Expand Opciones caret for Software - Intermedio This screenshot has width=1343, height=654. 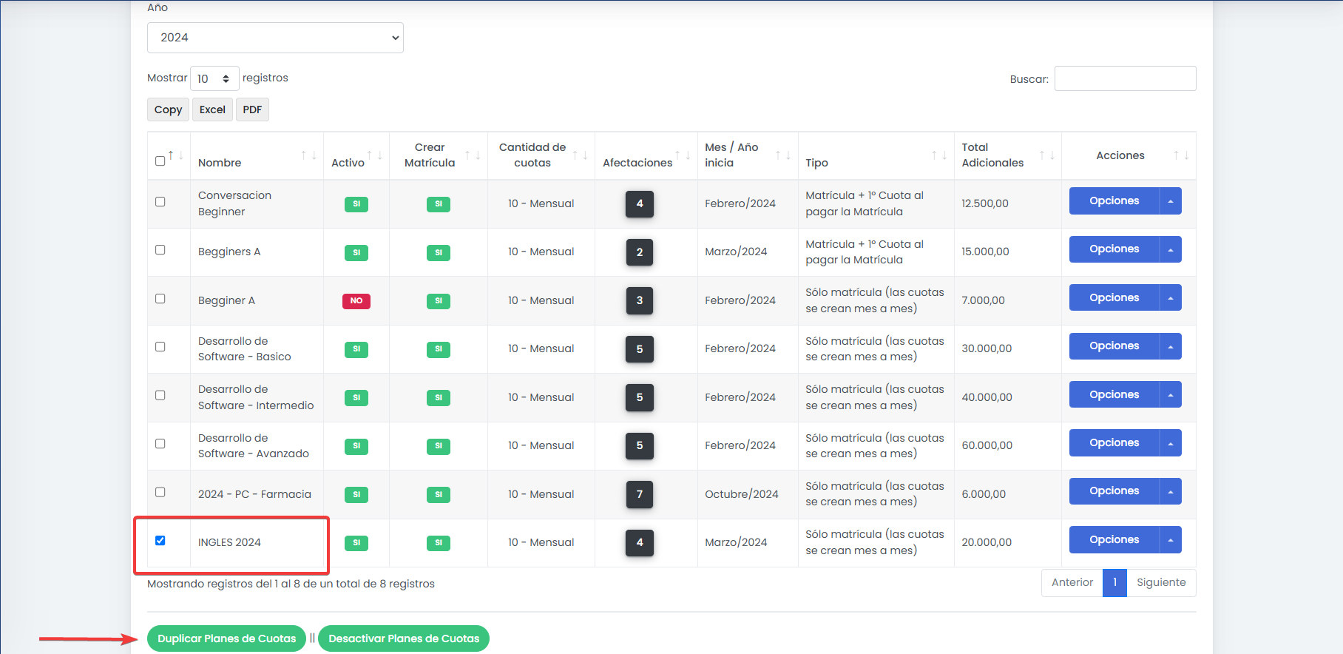coord(1171,394)
